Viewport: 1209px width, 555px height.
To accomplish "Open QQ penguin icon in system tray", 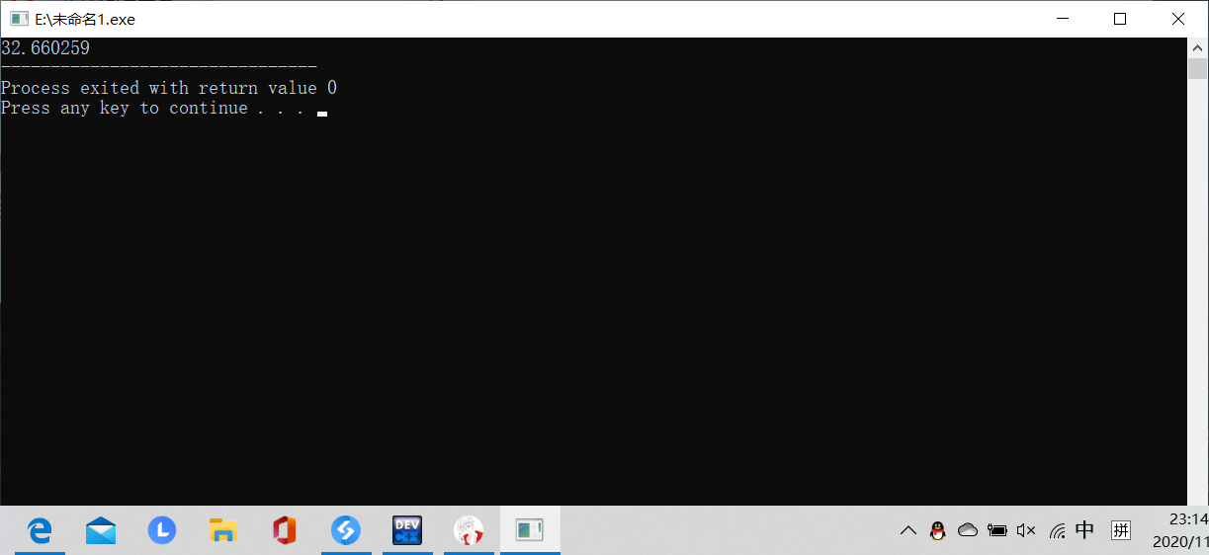I will coord(938,531).
